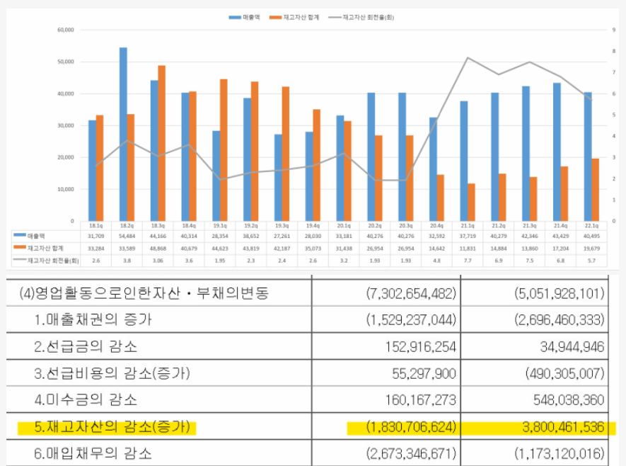Image resolution: width=626 pixels, height=466 pixels.
Task: Click the 30,000 label on the left axis
Action: (x=66, y=125)
